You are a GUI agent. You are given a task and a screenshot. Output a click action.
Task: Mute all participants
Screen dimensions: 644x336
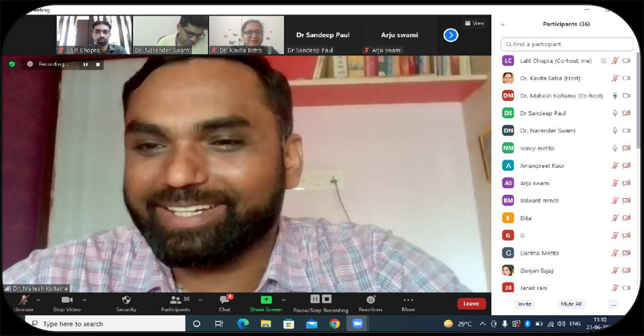click(x=571, y=304)
